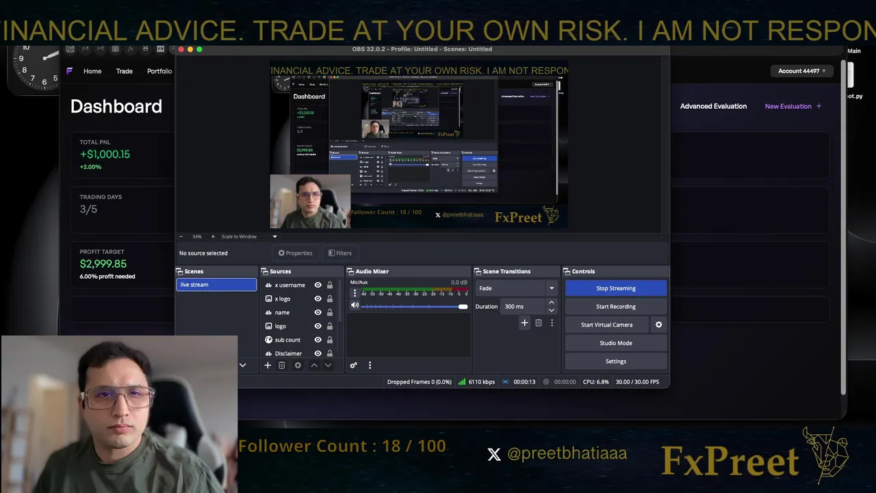Zoom out the preview with minus icon
This screenshot has width=876, height=493.
(181, 237)
